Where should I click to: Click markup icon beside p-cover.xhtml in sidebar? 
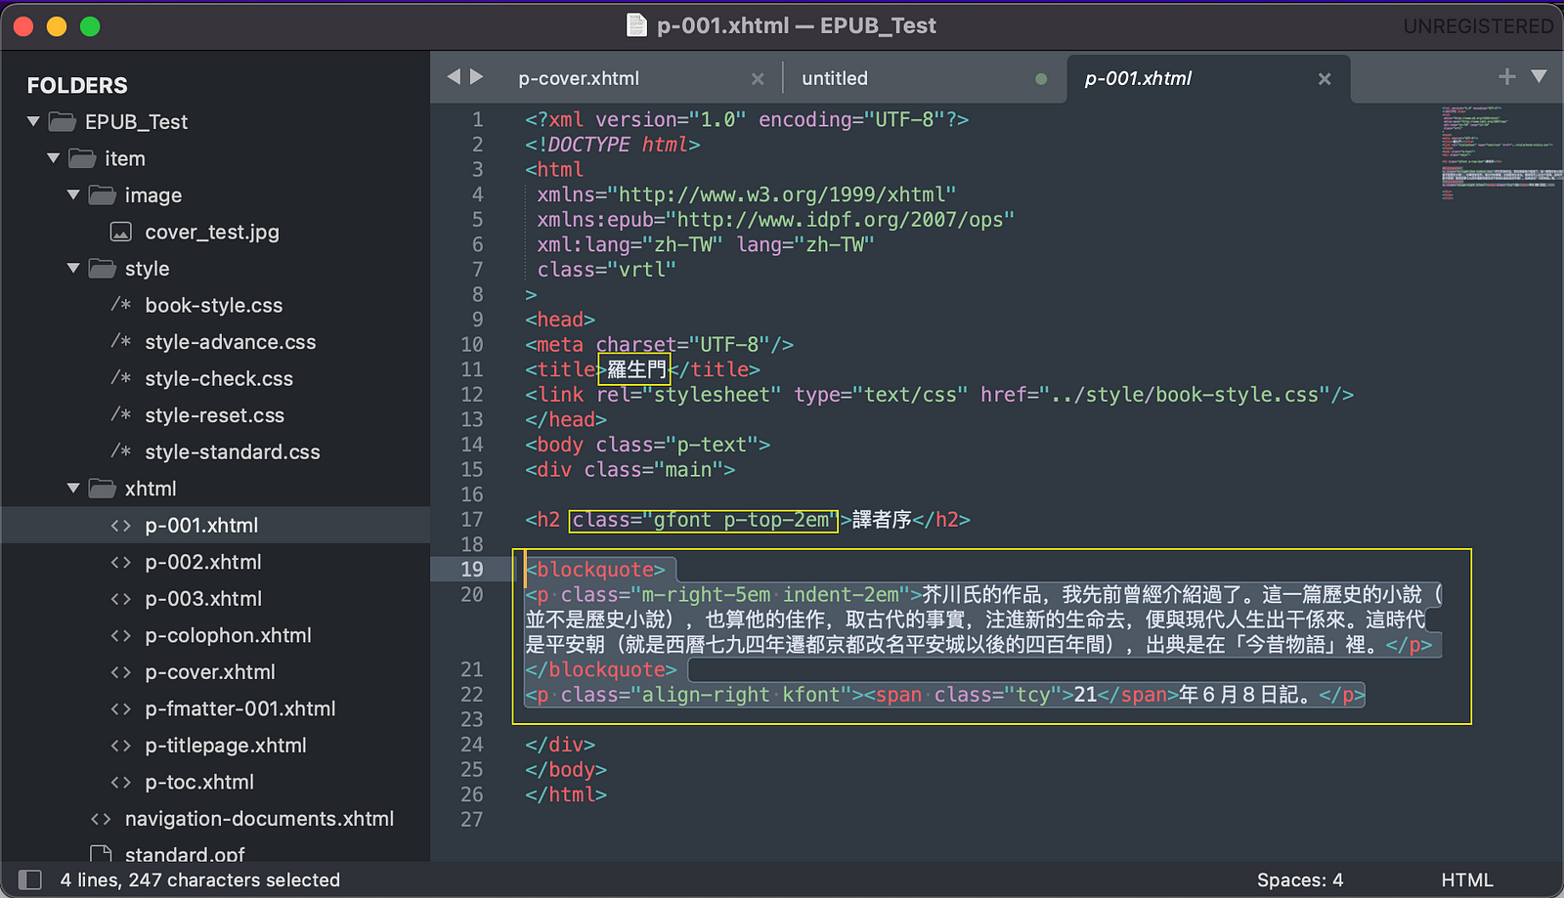[121, 672]
